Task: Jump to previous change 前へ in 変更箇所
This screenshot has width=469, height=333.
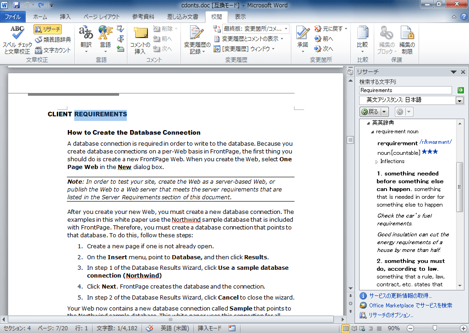Action: [x=324, y=39]
